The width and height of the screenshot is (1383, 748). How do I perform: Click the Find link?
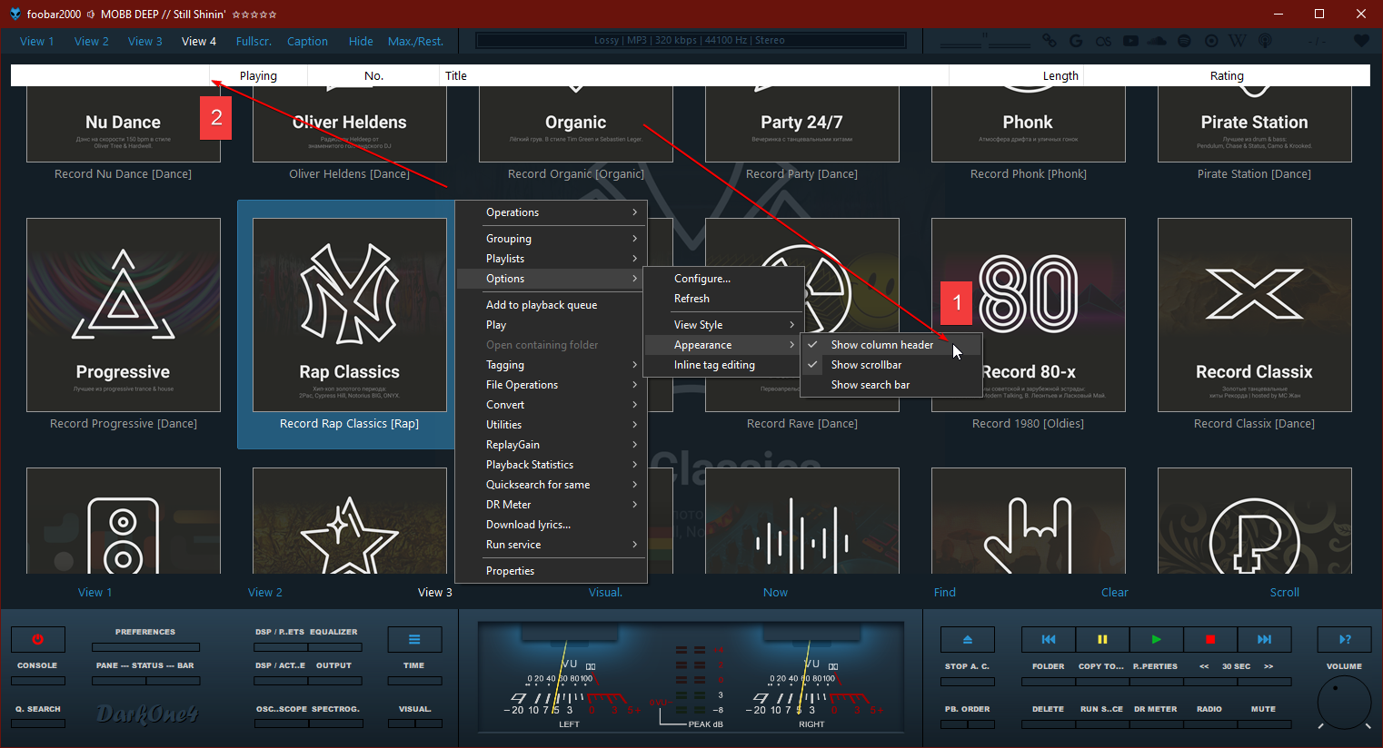tap(945, 593)
